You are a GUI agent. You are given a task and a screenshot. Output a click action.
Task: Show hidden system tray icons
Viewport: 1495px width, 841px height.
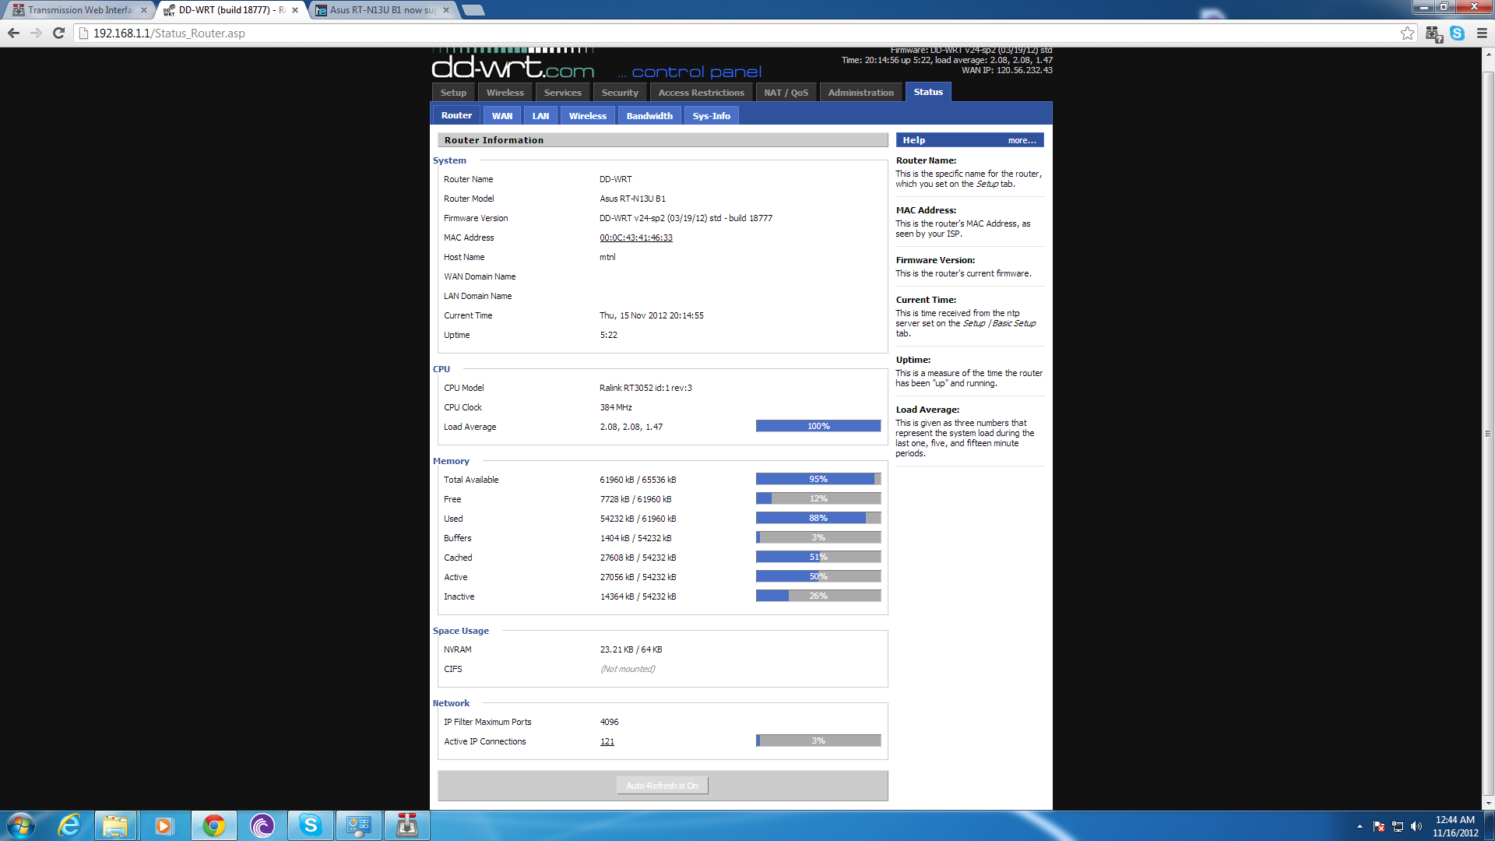coord(1360,826)
